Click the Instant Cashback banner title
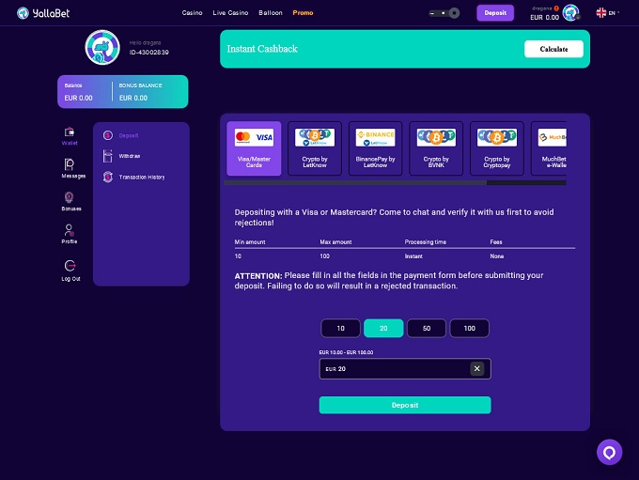639x480 pixels. [x=262, y=49]
